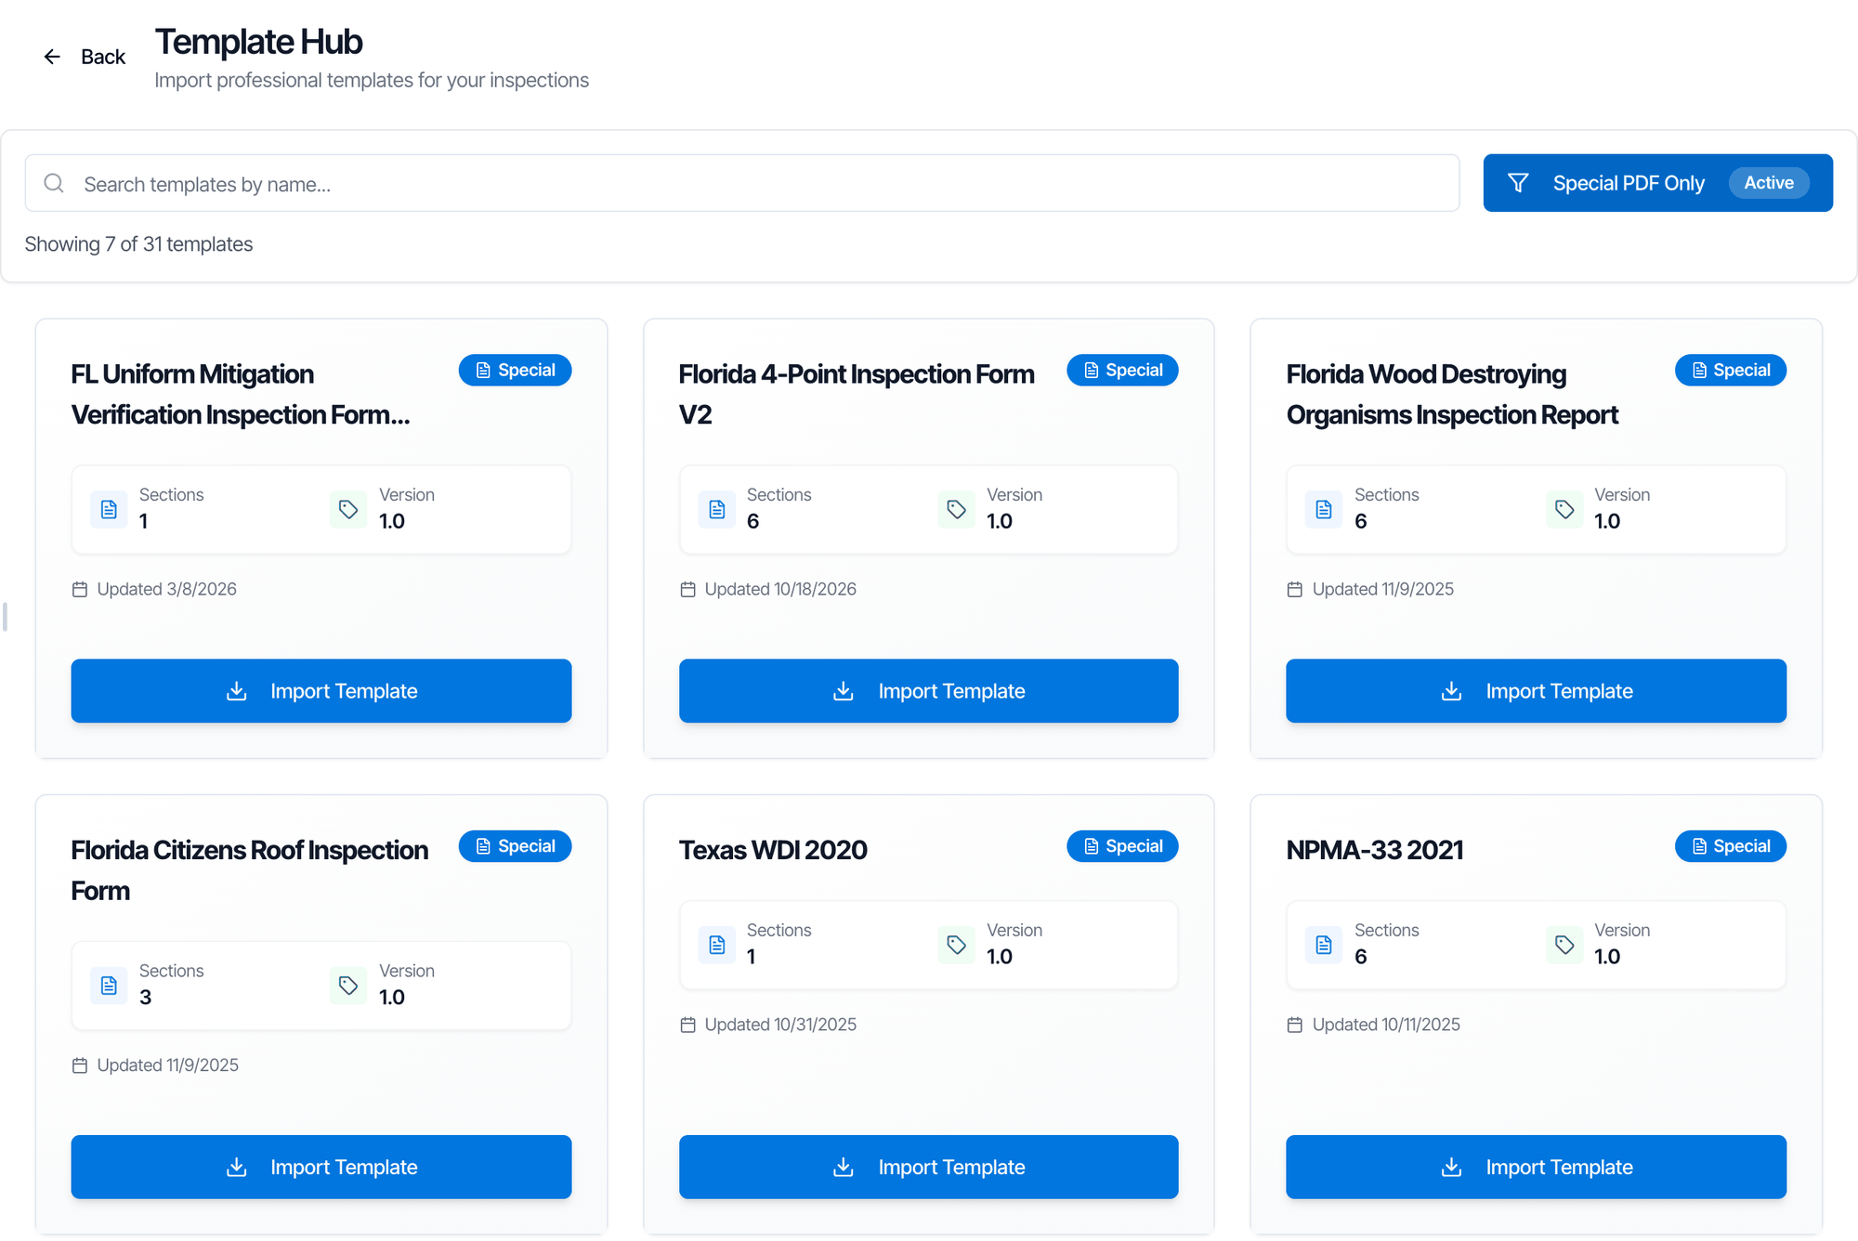This screenshot has width=1858, height=1241.
Task: Toggle the Special PDF Only filter
Action: [1657, 183]
